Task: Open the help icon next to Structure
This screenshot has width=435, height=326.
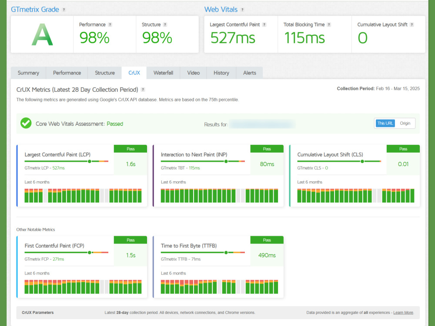Action: coord(165,25)
